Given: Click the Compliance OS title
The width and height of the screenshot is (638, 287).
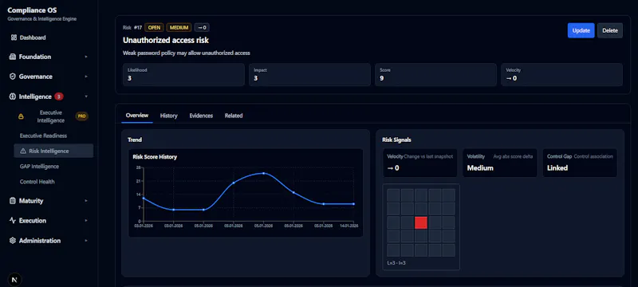Looking at the screenshot, I should click(32, 10).
